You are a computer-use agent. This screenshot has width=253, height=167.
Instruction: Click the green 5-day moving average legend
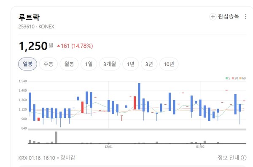tap(228, 78)
